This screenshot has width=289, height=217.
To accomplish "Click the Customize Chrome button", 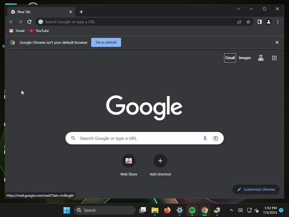I will [x=256, y=189].
